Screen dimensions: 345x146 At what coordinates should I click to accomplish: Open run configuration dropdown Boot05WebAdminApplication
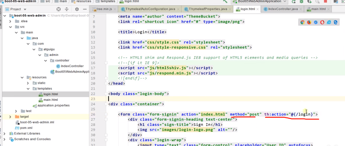[260, 1]
